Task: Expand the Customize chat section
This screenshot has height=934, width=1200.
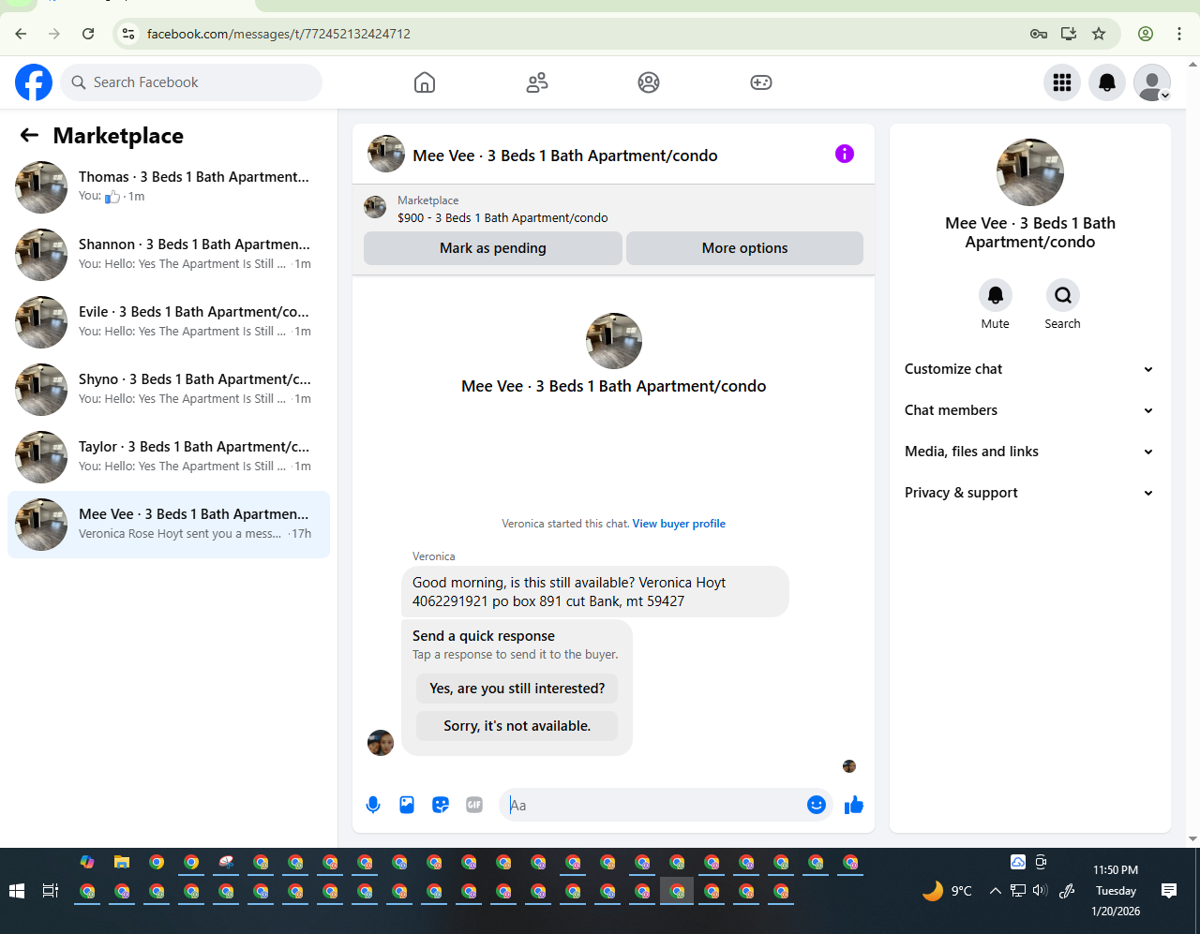Action: click(1029, 369)
